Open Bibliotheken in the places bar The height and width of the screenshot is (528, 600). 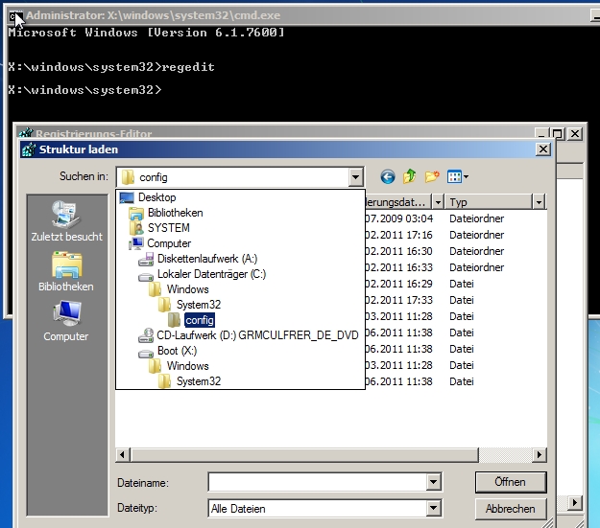[x=66, y=271]
